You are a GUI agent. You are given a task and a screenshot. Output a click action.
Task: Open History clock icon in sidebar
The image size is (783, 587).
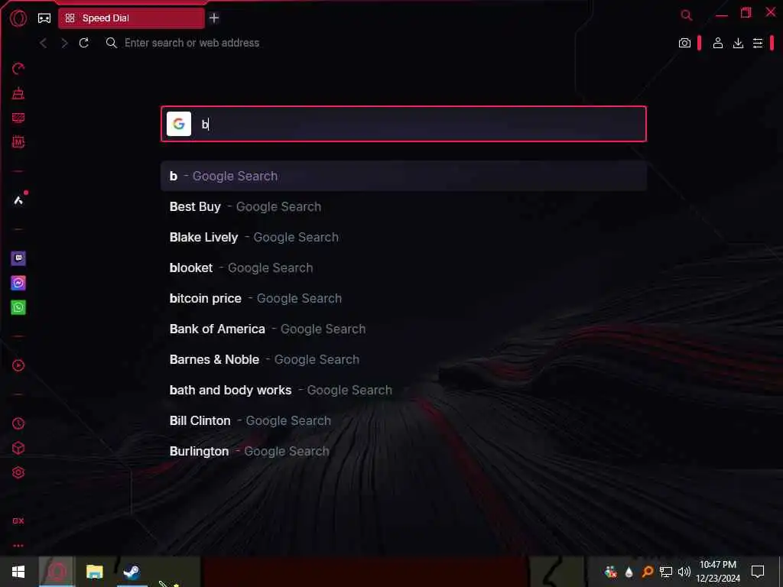coord(18,423)
